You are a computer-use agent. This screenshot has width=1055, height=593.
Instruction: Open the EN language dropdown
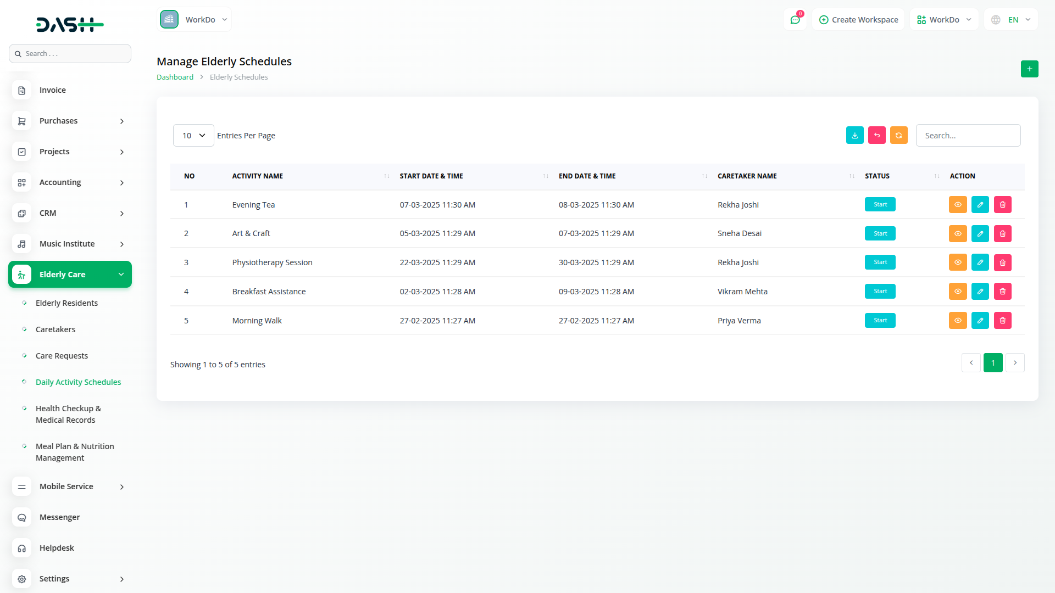[x=1012, y=20]
